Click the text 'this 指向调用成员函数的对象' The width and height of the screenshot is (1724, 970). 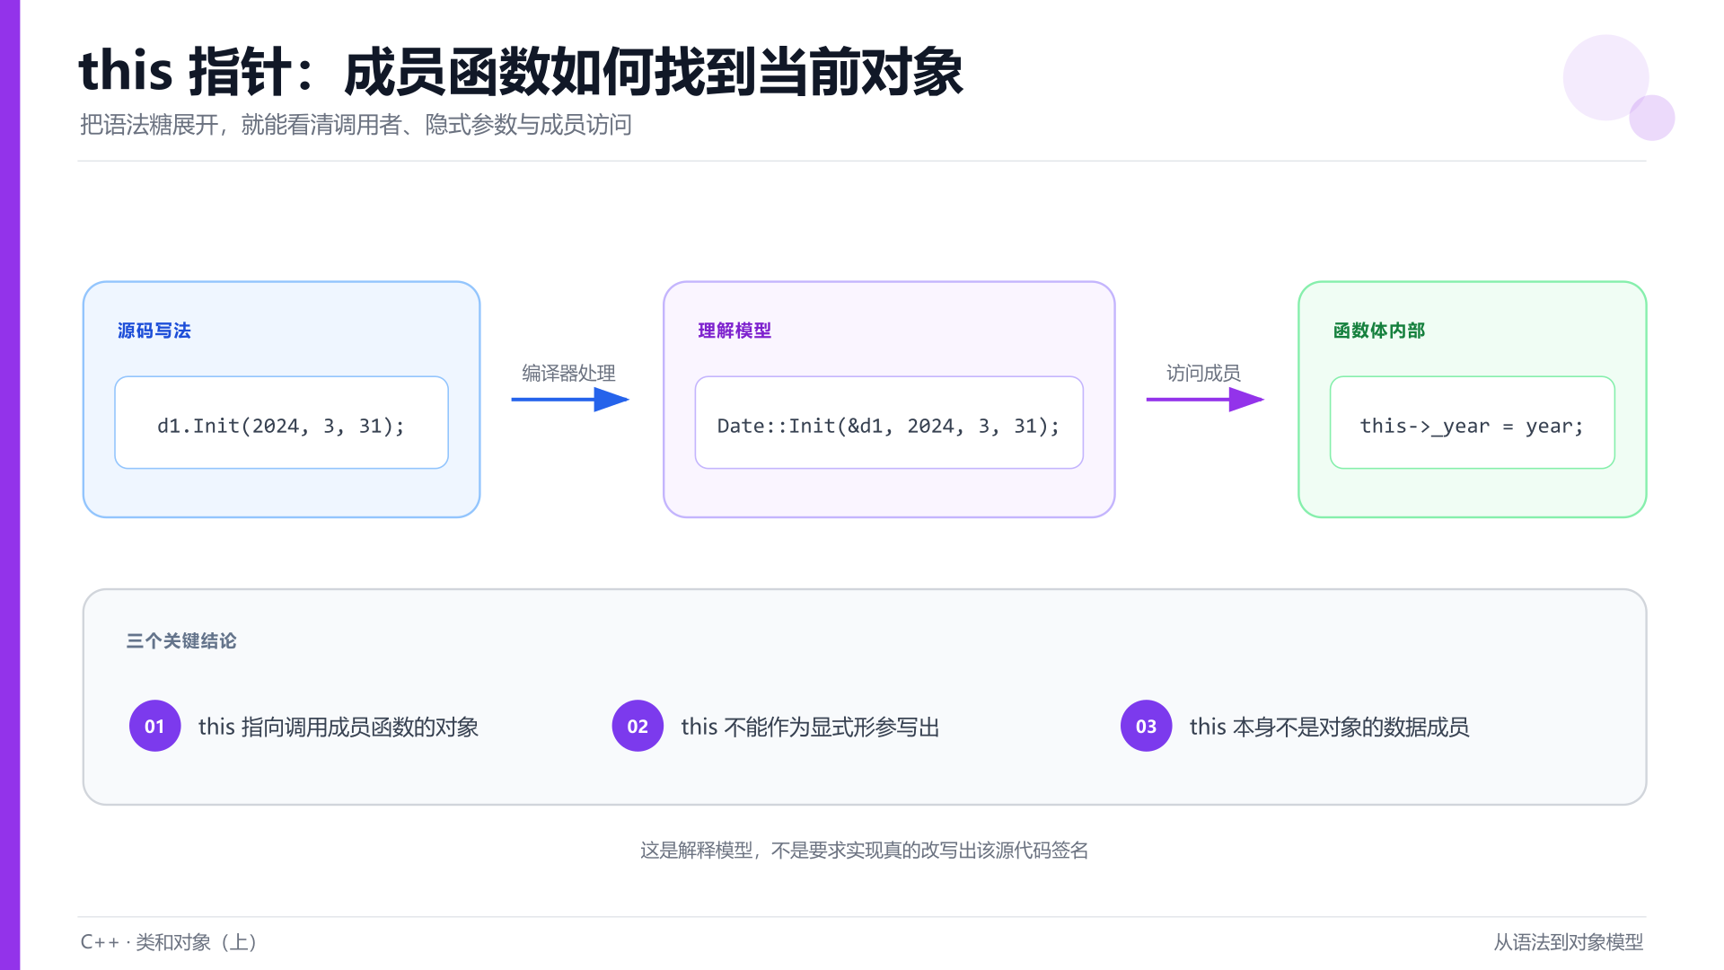(339, 727)
